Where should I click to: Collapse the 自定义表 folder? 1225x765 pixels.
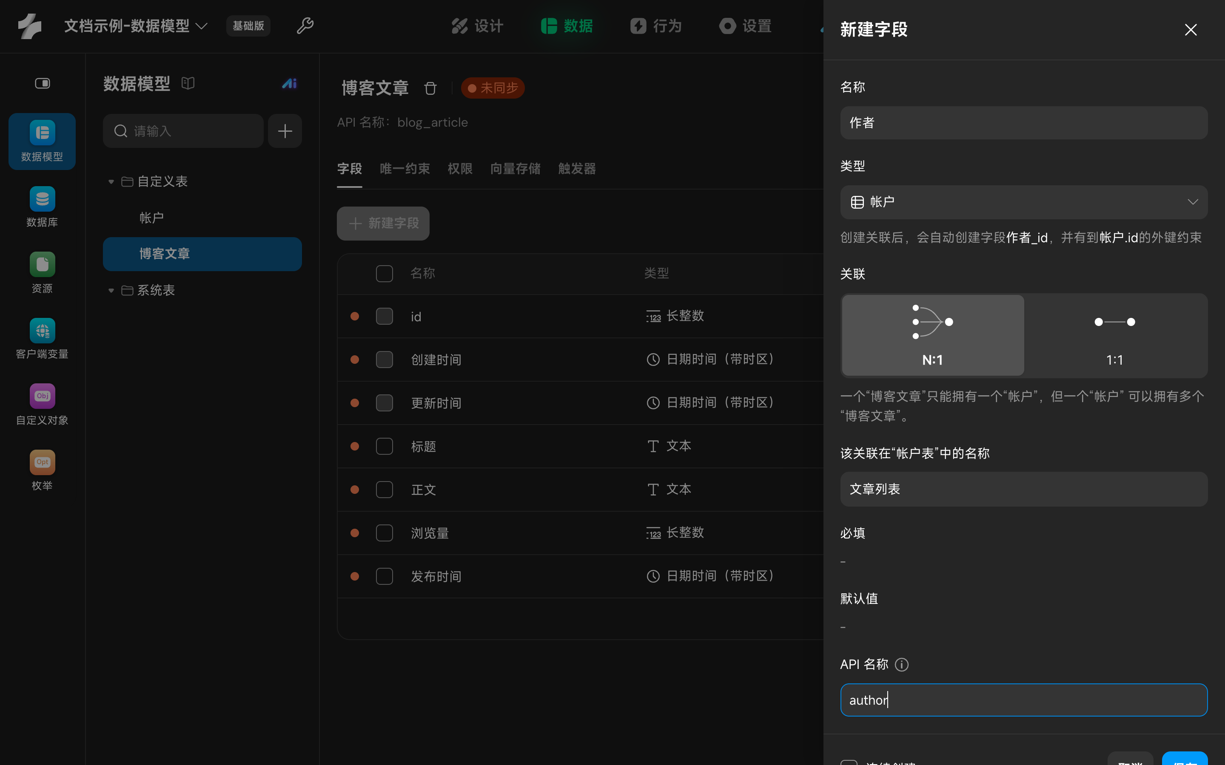tap(111, 181)
